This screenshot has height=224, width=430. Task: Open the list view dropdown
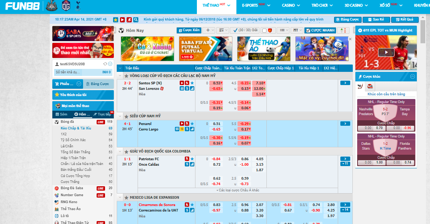coord(283,30)
